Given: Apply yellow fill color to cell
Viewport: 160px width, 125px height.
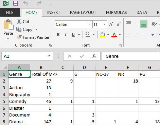Looking at the screenshot, I should pyautogui.click(x=103, y=35).
